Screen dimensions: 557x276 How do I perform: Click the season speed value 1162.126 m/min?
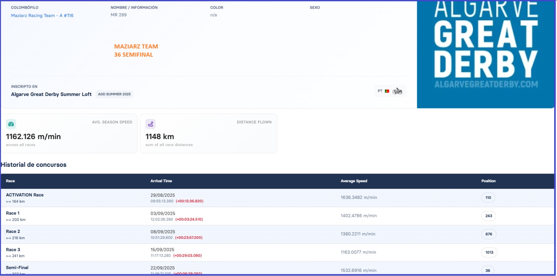[33, 137]
